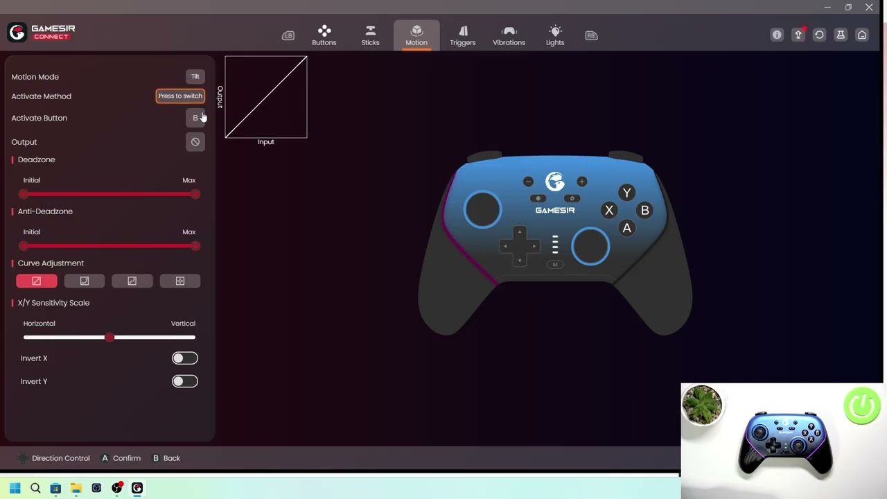Click the X button on the controller image
The image size is (887, 499).
coord(609,211)
